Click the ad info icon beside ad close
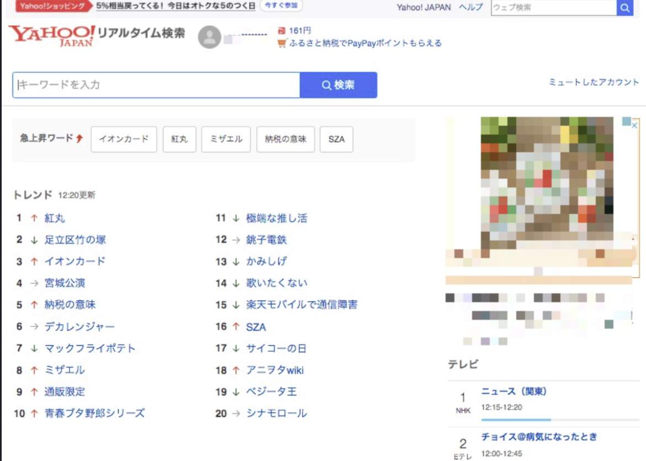Viewport: 646px width, 461px height. (x=626, y=121)
